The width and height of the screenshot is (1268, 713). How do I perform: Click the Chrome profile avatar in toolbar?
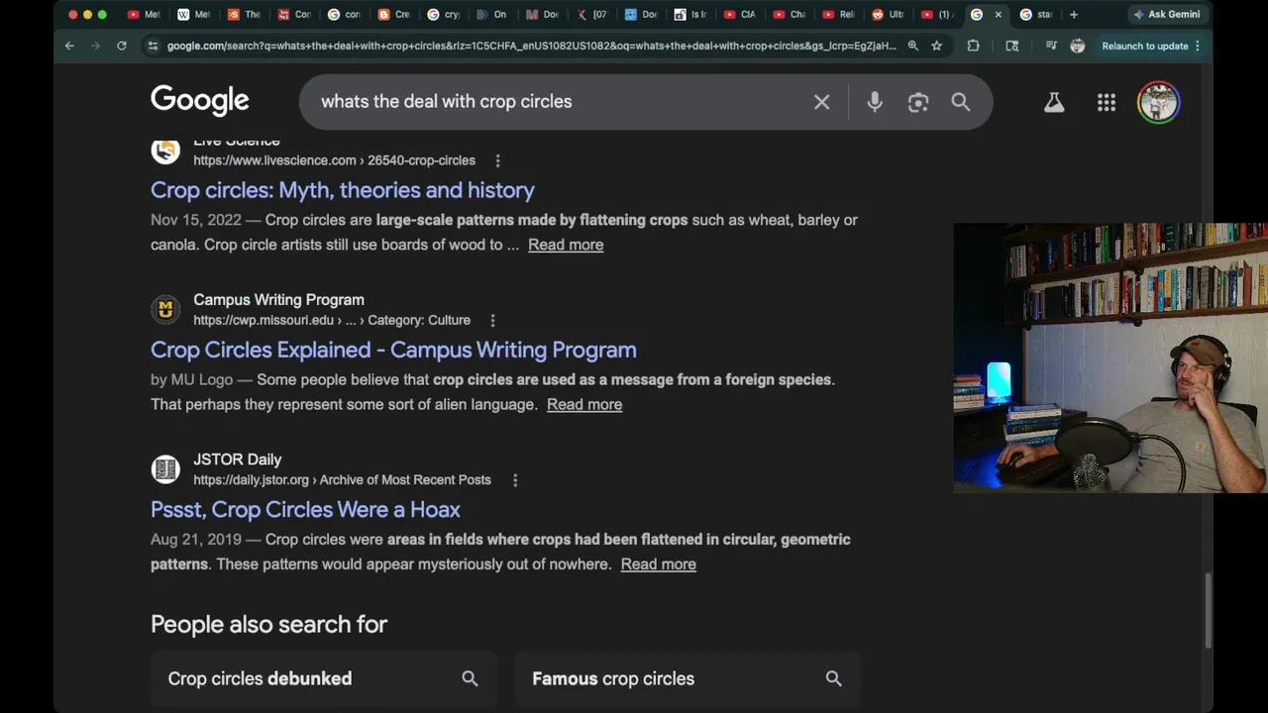coord(1078,46)
